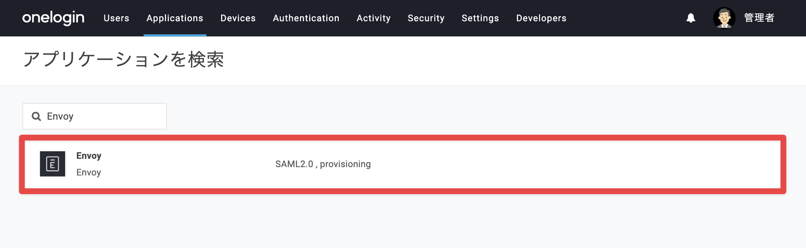Click the administrator avatar picture
Viewport: 806px width, 248px height.
(724, 18)
